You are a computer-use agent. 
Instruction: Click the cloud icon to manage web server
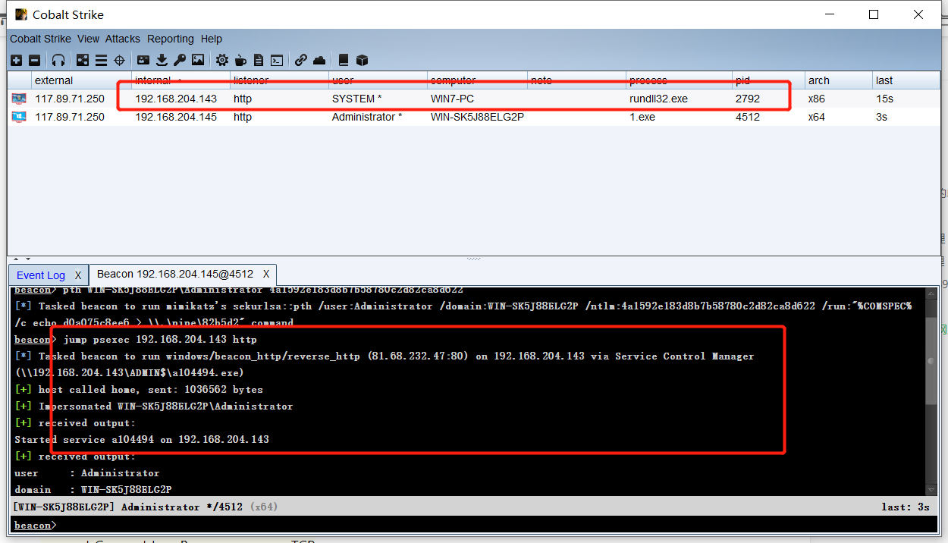coord(319,60)
